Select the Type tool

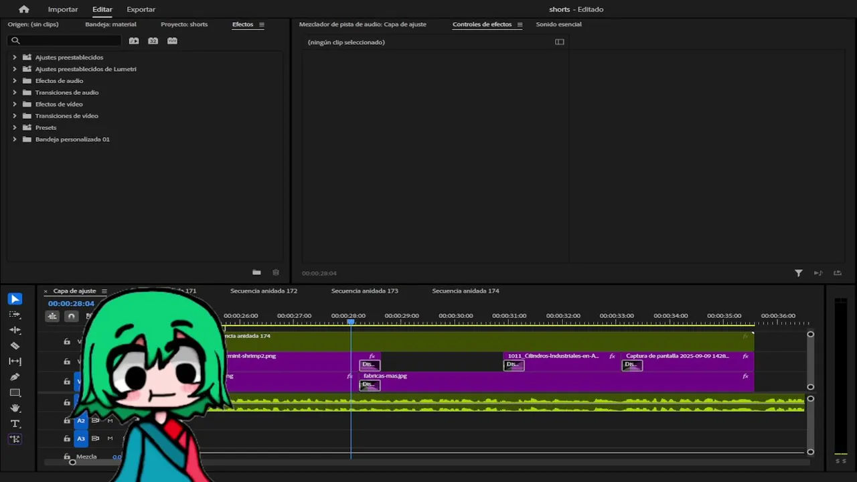coord(15,424)
